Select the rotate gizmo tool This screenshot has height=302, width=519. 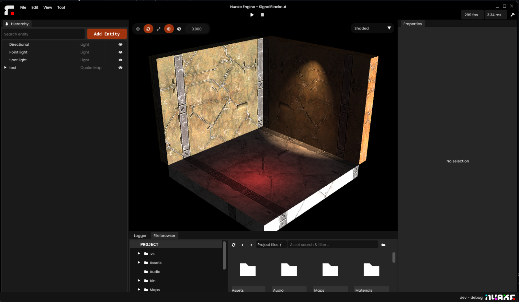point(148,29)
